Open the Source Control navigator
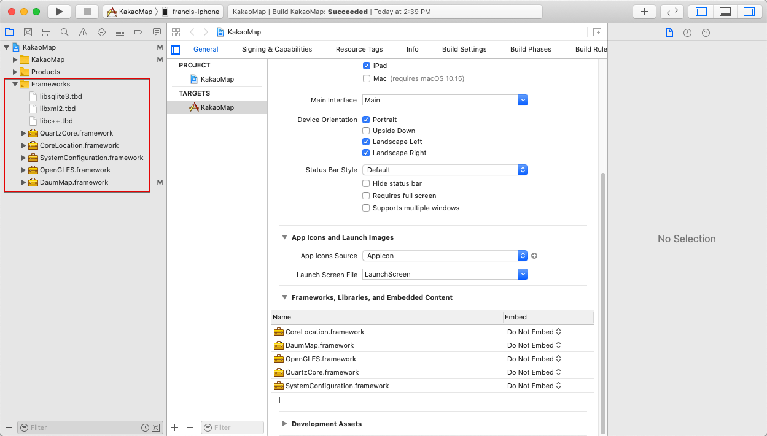The height and width of the screenshot is (436, 767). pyautogui.click(x=28, y=33)
